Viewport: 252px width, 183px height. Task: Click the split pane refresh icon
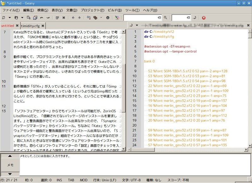click(x=131, y=25)
